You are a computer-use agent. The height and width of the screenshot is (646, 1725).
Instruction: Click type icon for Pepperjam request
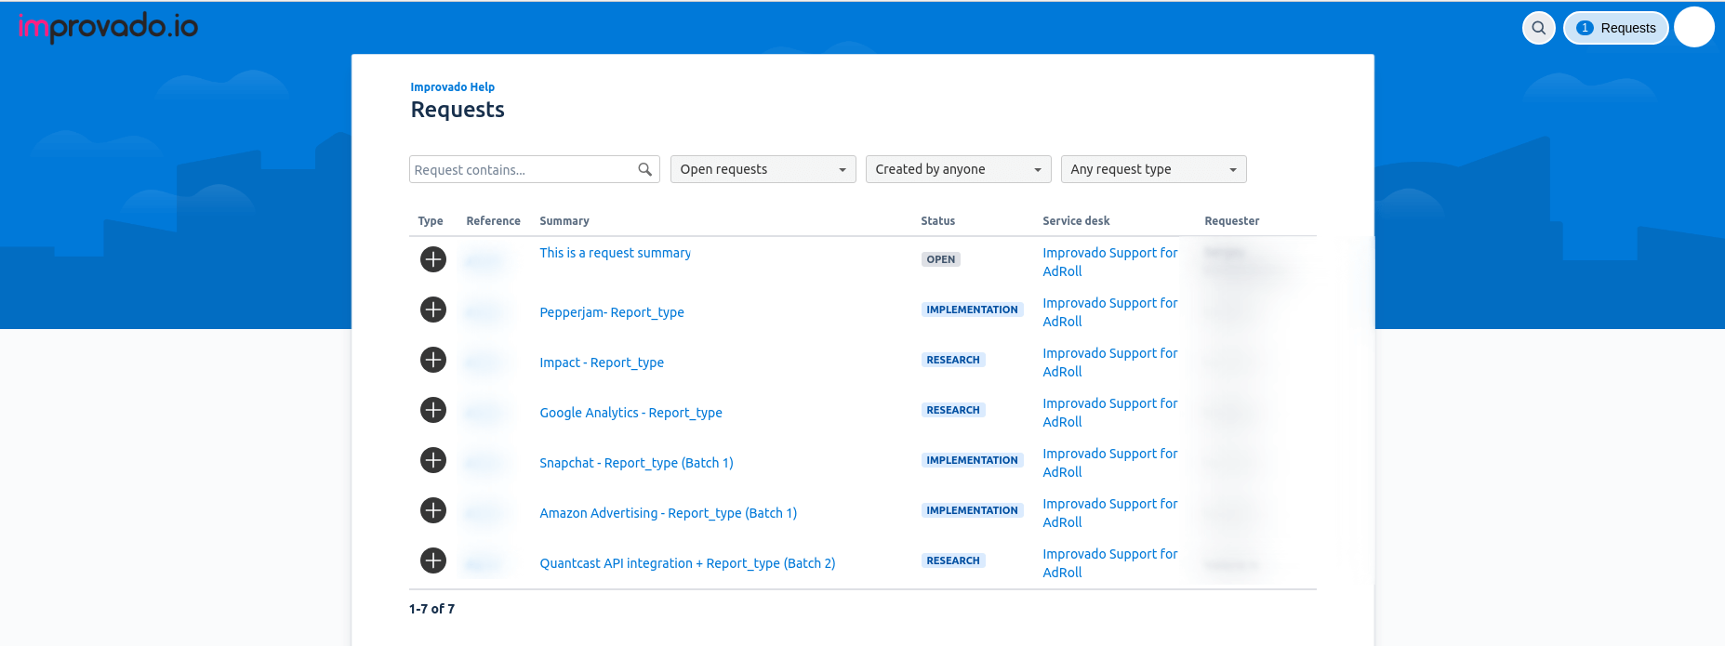[432, 310]
